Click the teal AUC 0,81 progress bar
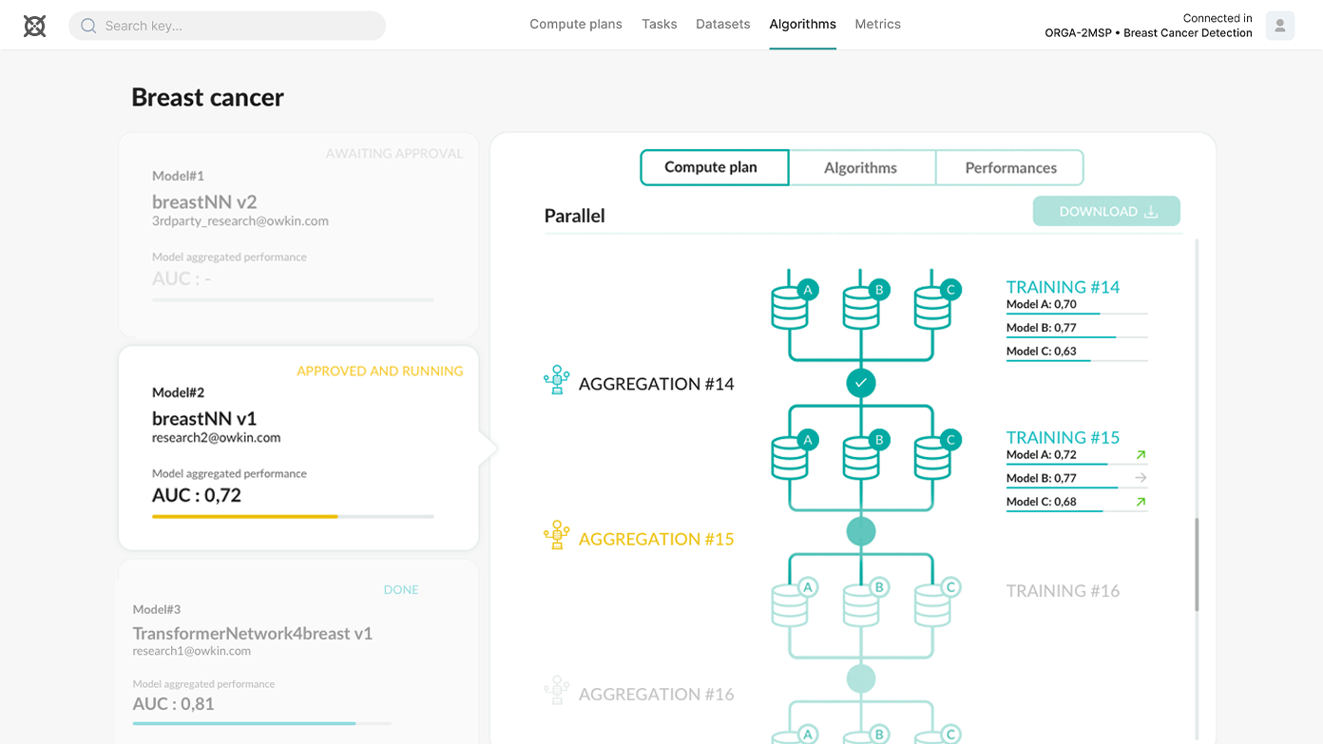This screenshot has width=1323, height=744. coord(262,724)
